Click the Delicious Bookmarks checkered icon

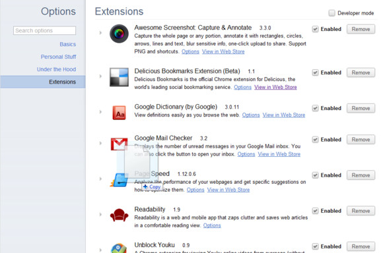[119, 77]
